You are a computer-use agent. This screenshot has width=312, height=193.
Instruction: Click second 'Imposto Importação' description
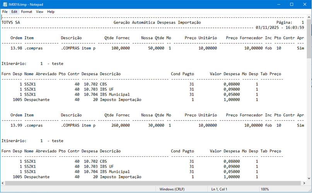coord(121,177)
